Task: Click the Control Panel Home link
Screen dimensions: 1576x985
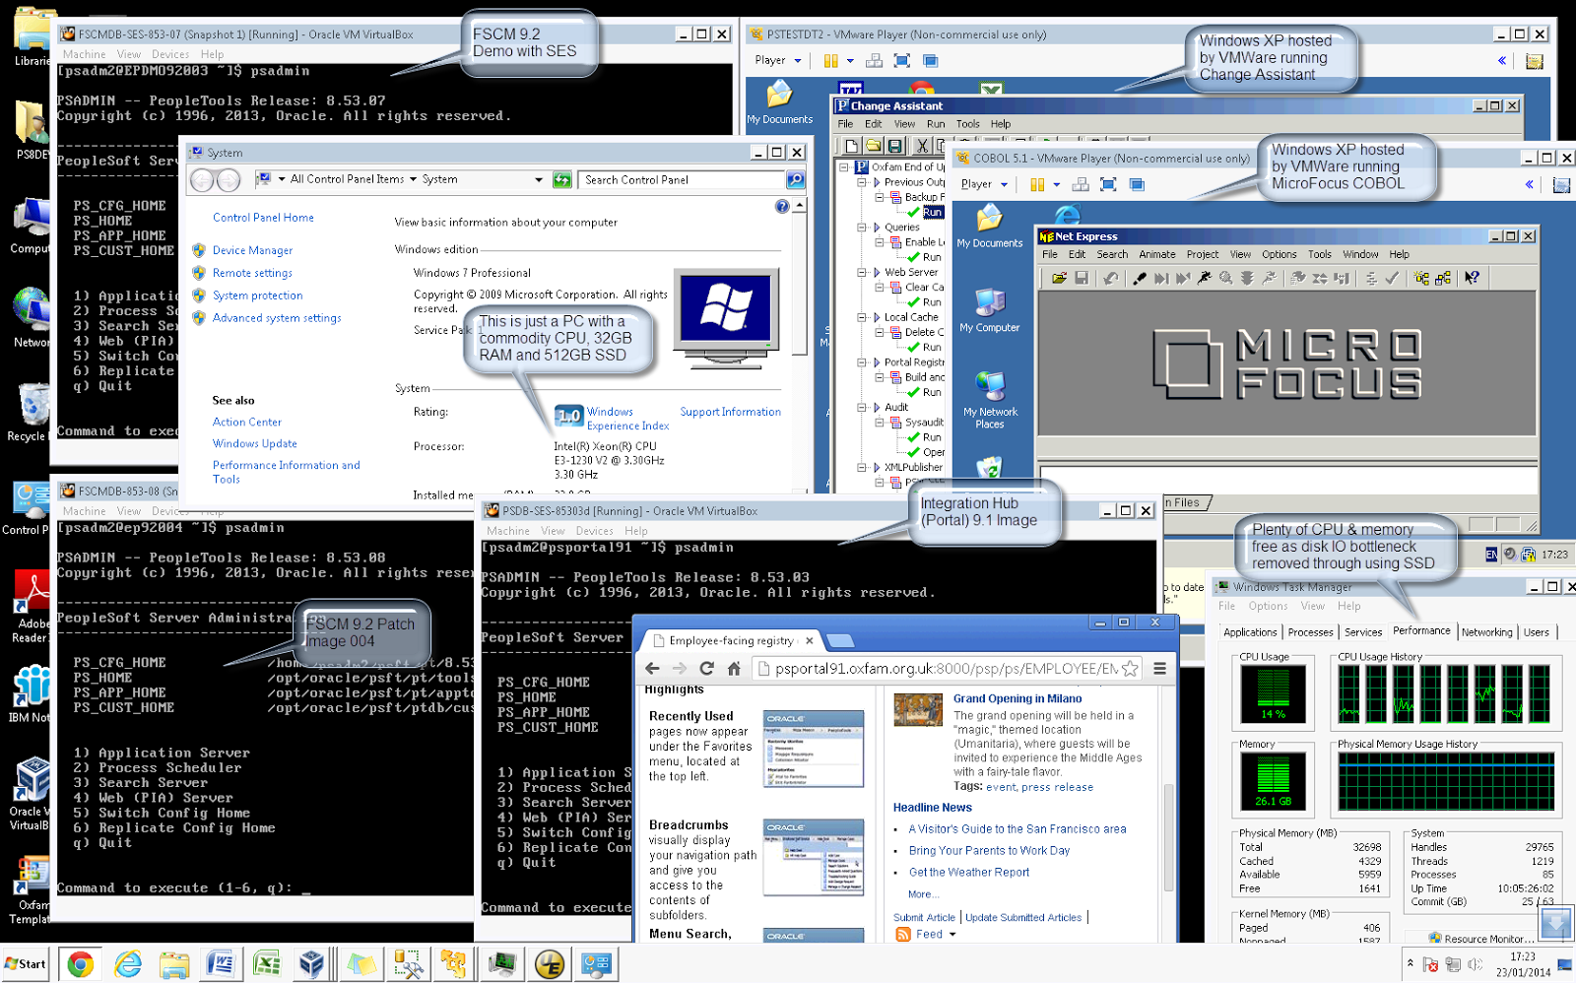Action: (263, 218)
